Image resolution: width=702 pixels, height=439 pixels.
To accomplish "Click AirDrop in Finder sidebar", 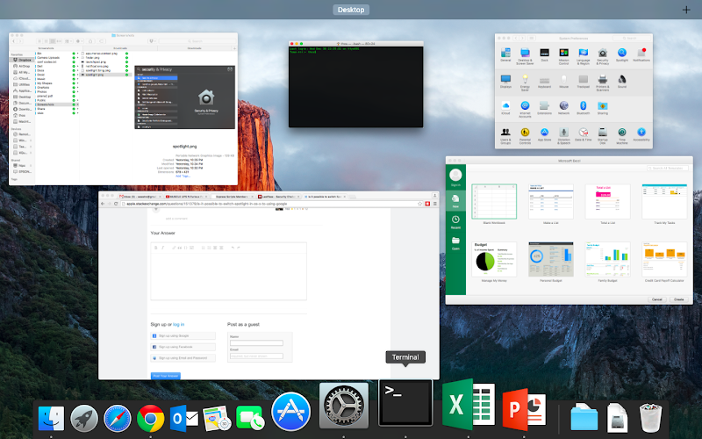I will (22, 66).
